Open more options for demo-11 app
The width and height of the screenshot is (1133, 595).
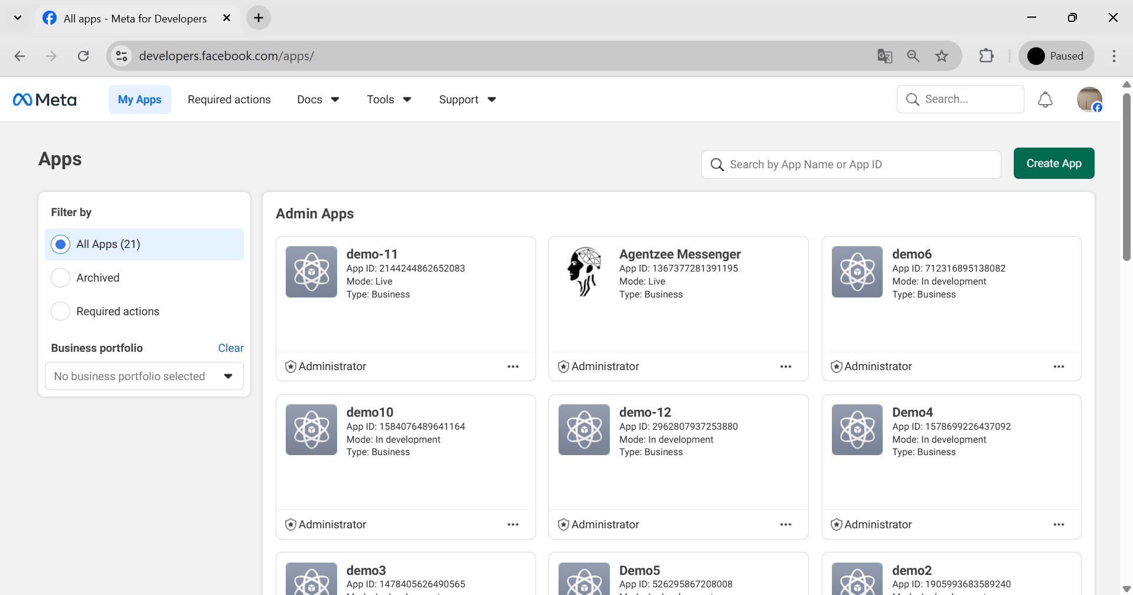pyautogui.click(x=513, y=367)
